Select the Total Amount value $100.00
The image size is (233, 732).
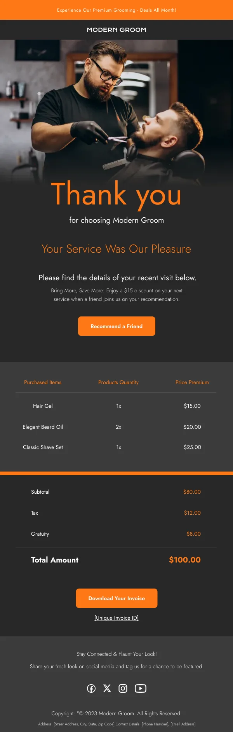(184, 560)
